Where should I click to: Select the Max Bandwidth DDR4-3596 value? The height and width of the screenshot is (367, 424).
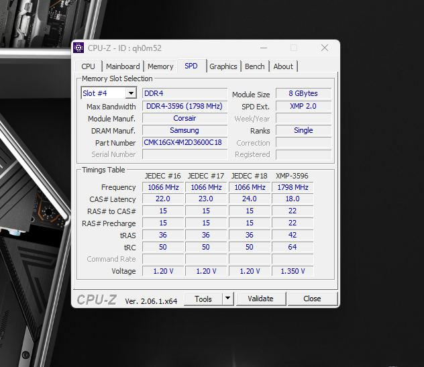[184, 106]
